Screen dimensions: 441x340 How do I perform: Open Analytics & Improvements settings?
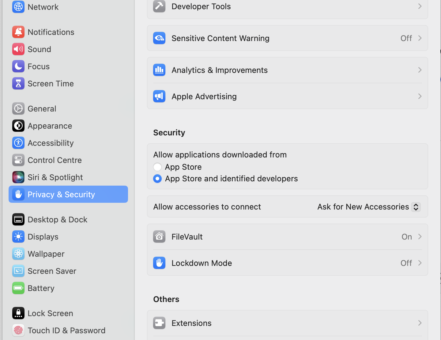[220, 70]
